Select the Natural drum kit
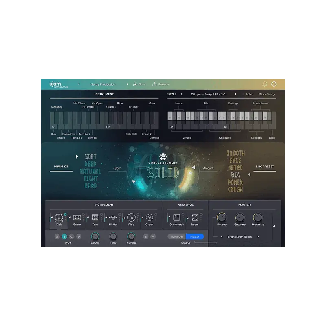The image size is (326, 326). point(90,171)
